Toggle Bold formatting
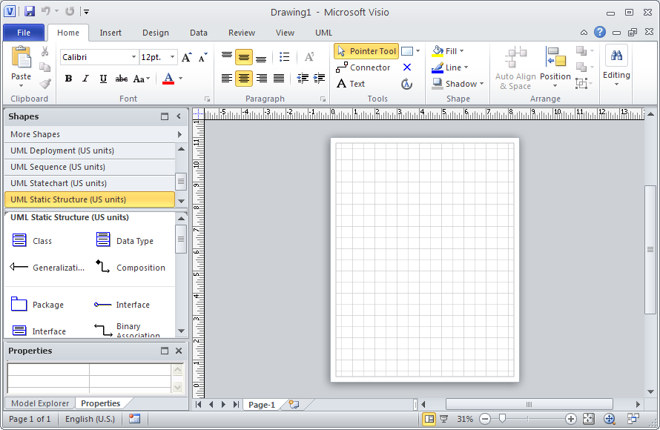Image resolution: width=660 pixels, height=430 pixels. [x=69, y=79]
